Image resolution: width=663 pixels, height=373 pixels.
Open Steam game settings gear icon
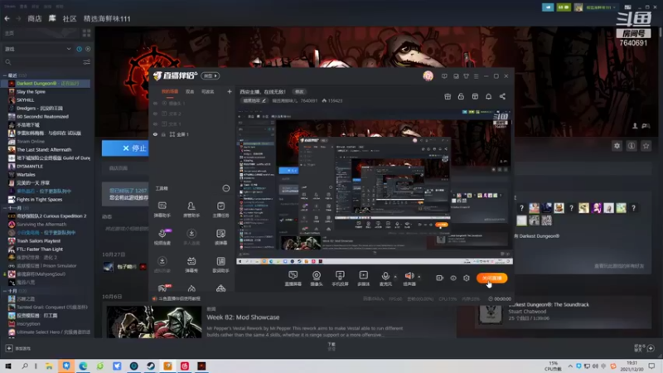coord(617,146)
